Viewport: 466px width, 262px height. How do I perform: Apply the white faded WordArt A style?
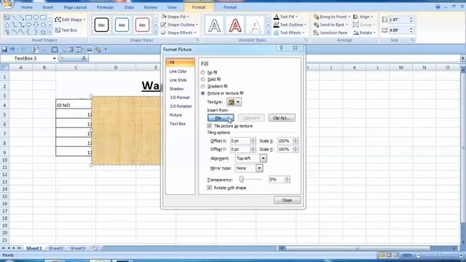pos(255,25)
